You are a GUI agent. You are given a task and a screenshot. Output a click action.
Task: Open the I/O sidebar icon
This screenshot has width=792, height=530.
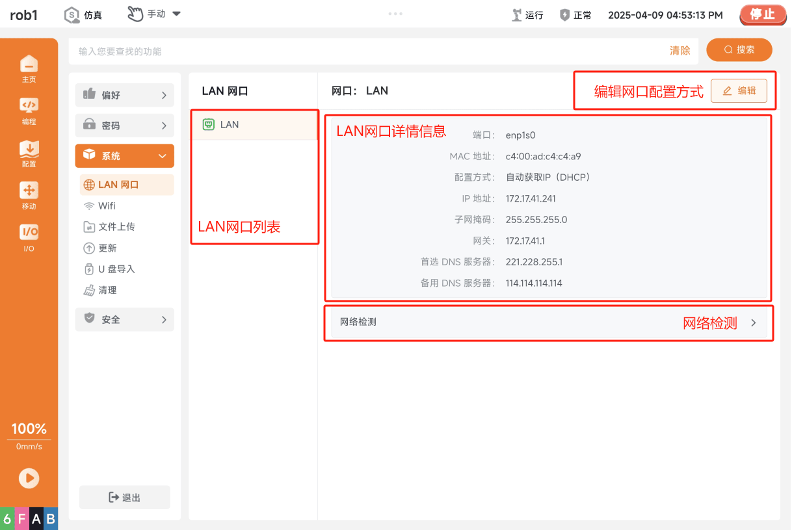(x=29, y=238)
